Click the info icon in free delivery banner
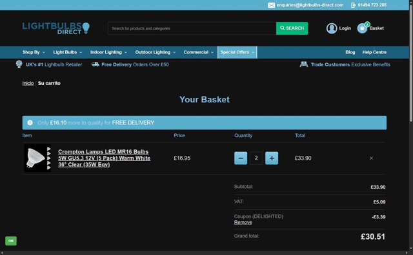This screenshot has width=413, height=255. (30, 123)
